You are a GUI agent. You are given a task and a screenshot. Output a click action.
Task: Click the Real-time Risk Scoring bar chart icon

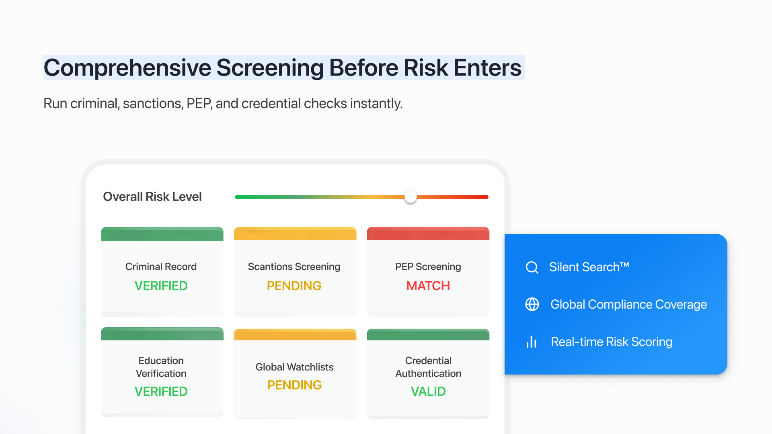tap(532, 342)
